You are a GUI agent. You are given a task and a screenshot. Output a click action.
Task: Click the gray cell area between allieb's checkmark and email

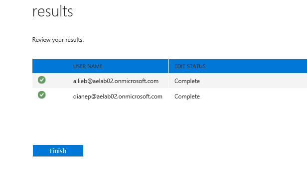[59, 81]
